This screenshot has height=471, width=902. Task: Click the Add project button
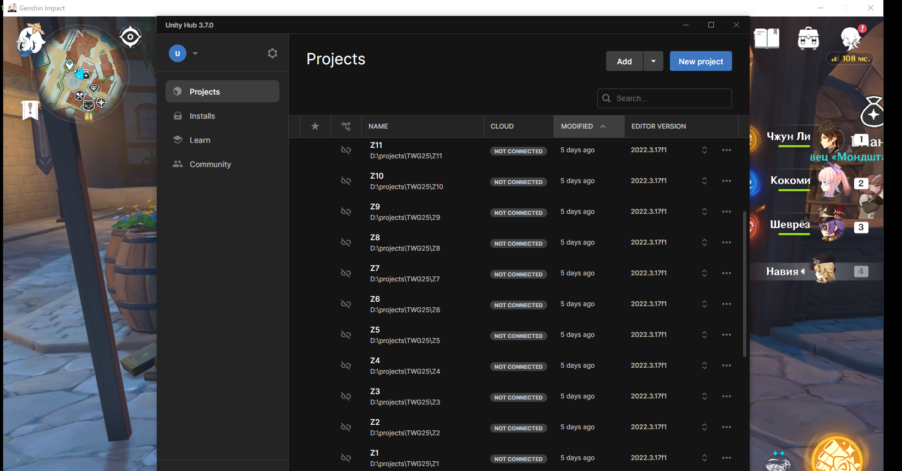pyautogui.click(x=624, y=61)
